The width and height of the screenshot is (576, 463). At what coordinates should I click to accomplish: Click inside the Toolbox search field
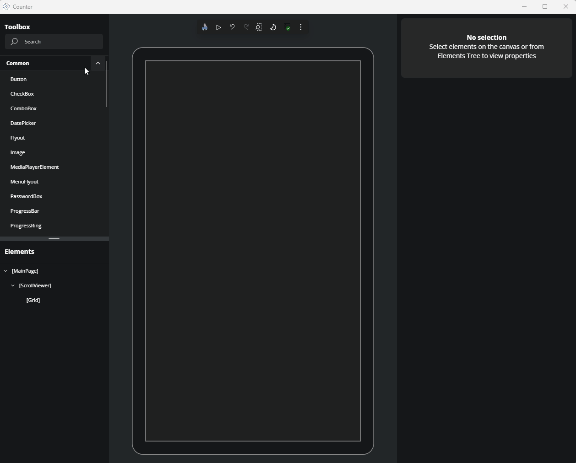coord(54,42)
